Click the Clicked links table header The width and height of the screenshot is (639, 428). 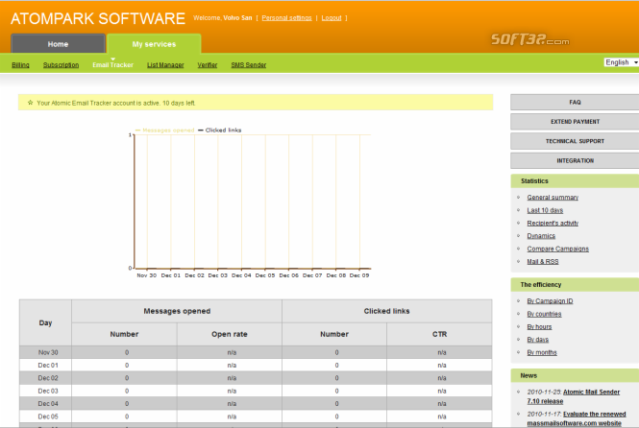click(x=386, y=311)
